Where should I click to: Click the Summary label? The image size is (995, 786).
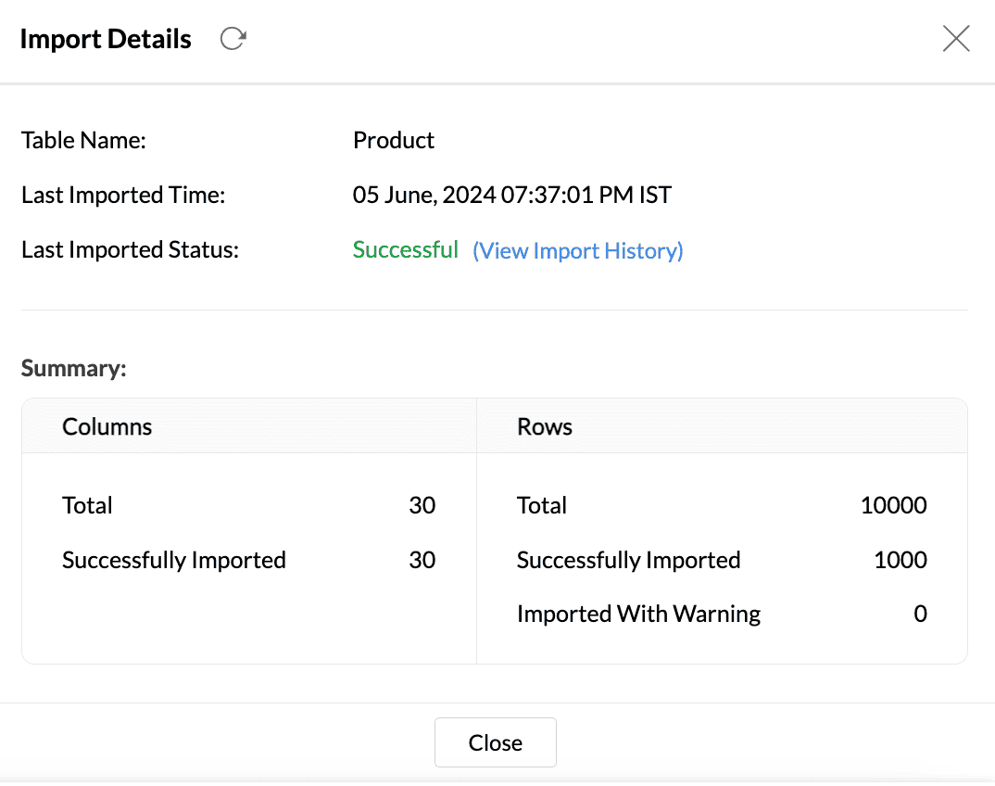click(x=73, y=369)
